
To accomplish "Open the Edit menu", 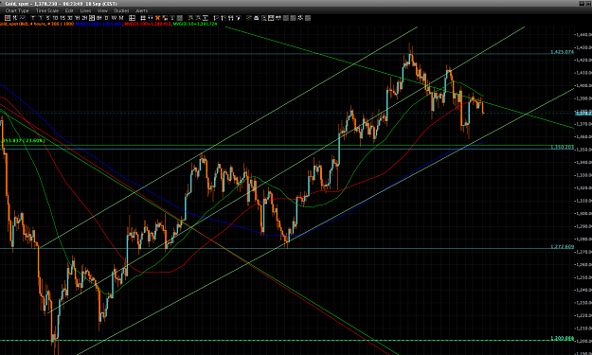I will 69,10.
